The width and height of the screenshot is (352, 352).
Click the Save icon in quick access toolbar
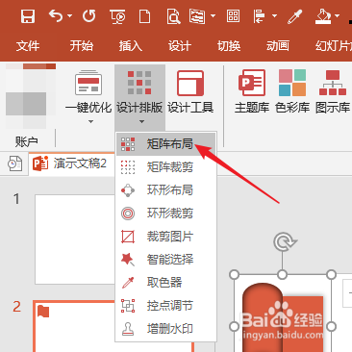click(x=28, y=16)
